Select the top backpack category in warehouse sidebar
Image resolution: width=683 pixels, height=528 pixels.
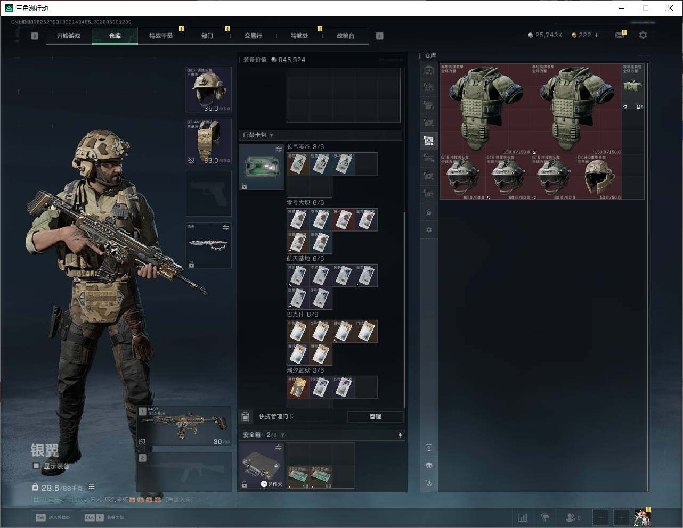(429, 70)
